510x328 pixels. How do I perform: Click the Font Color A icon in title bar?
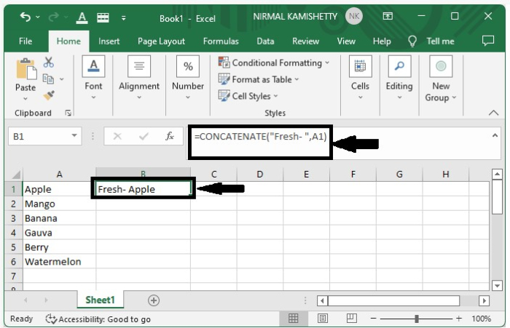[x=82, y=17]
